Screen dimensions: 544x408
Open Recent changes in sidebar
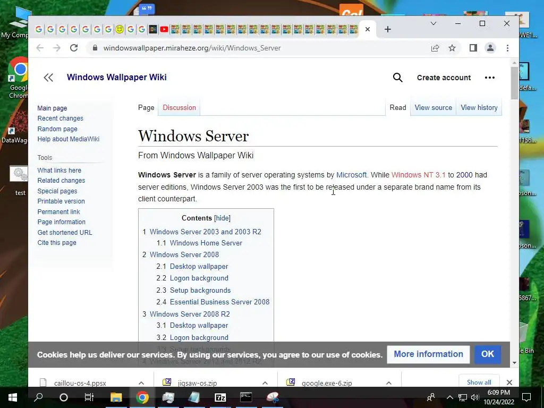click(x=61, y=118)
